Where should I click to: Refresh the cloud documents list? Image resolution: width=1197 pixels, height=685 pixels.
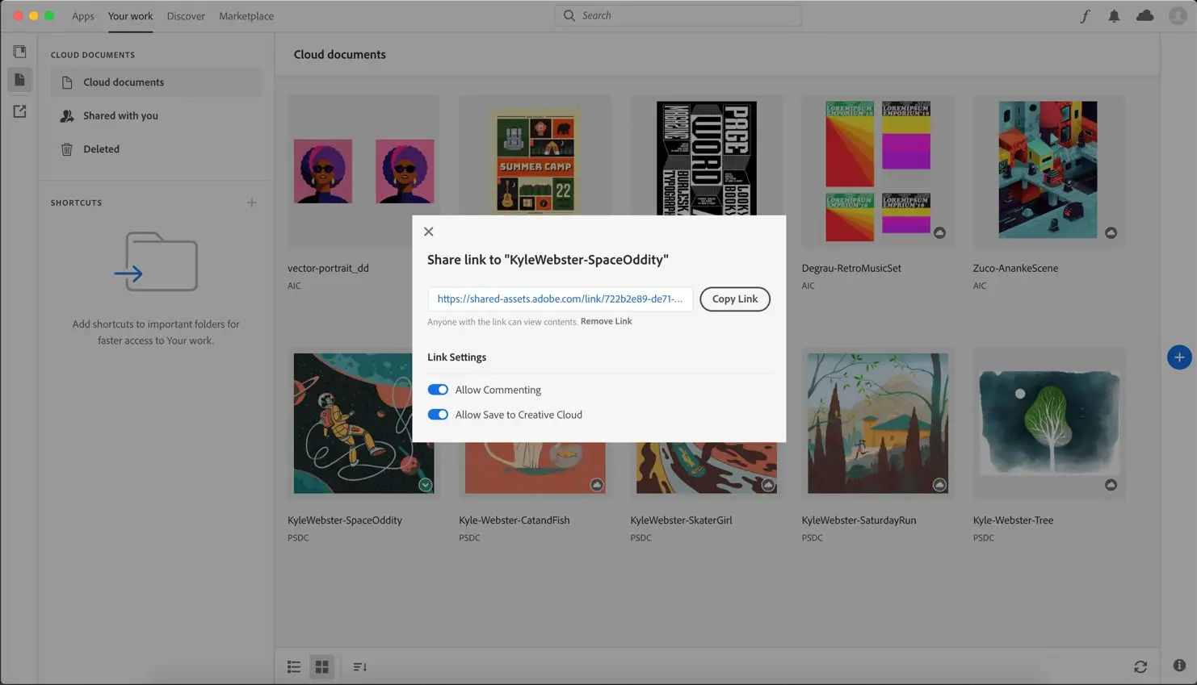[x=1140, y=666]
